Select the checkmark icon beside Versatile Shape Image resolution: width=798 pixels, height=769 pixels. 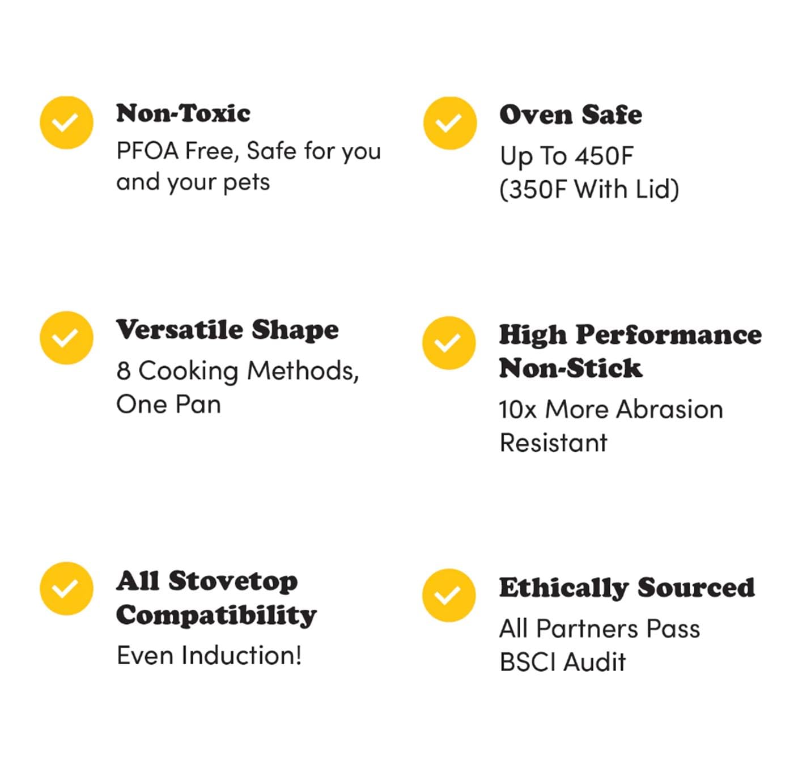click(x=66, y=338)
